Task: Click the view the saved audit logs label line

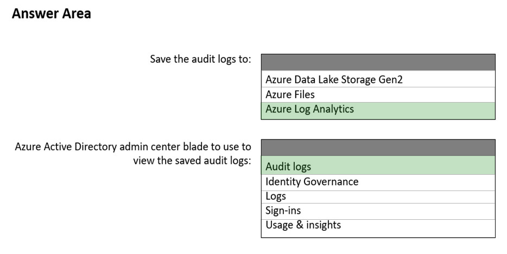Action: click(x=192, y=161)
